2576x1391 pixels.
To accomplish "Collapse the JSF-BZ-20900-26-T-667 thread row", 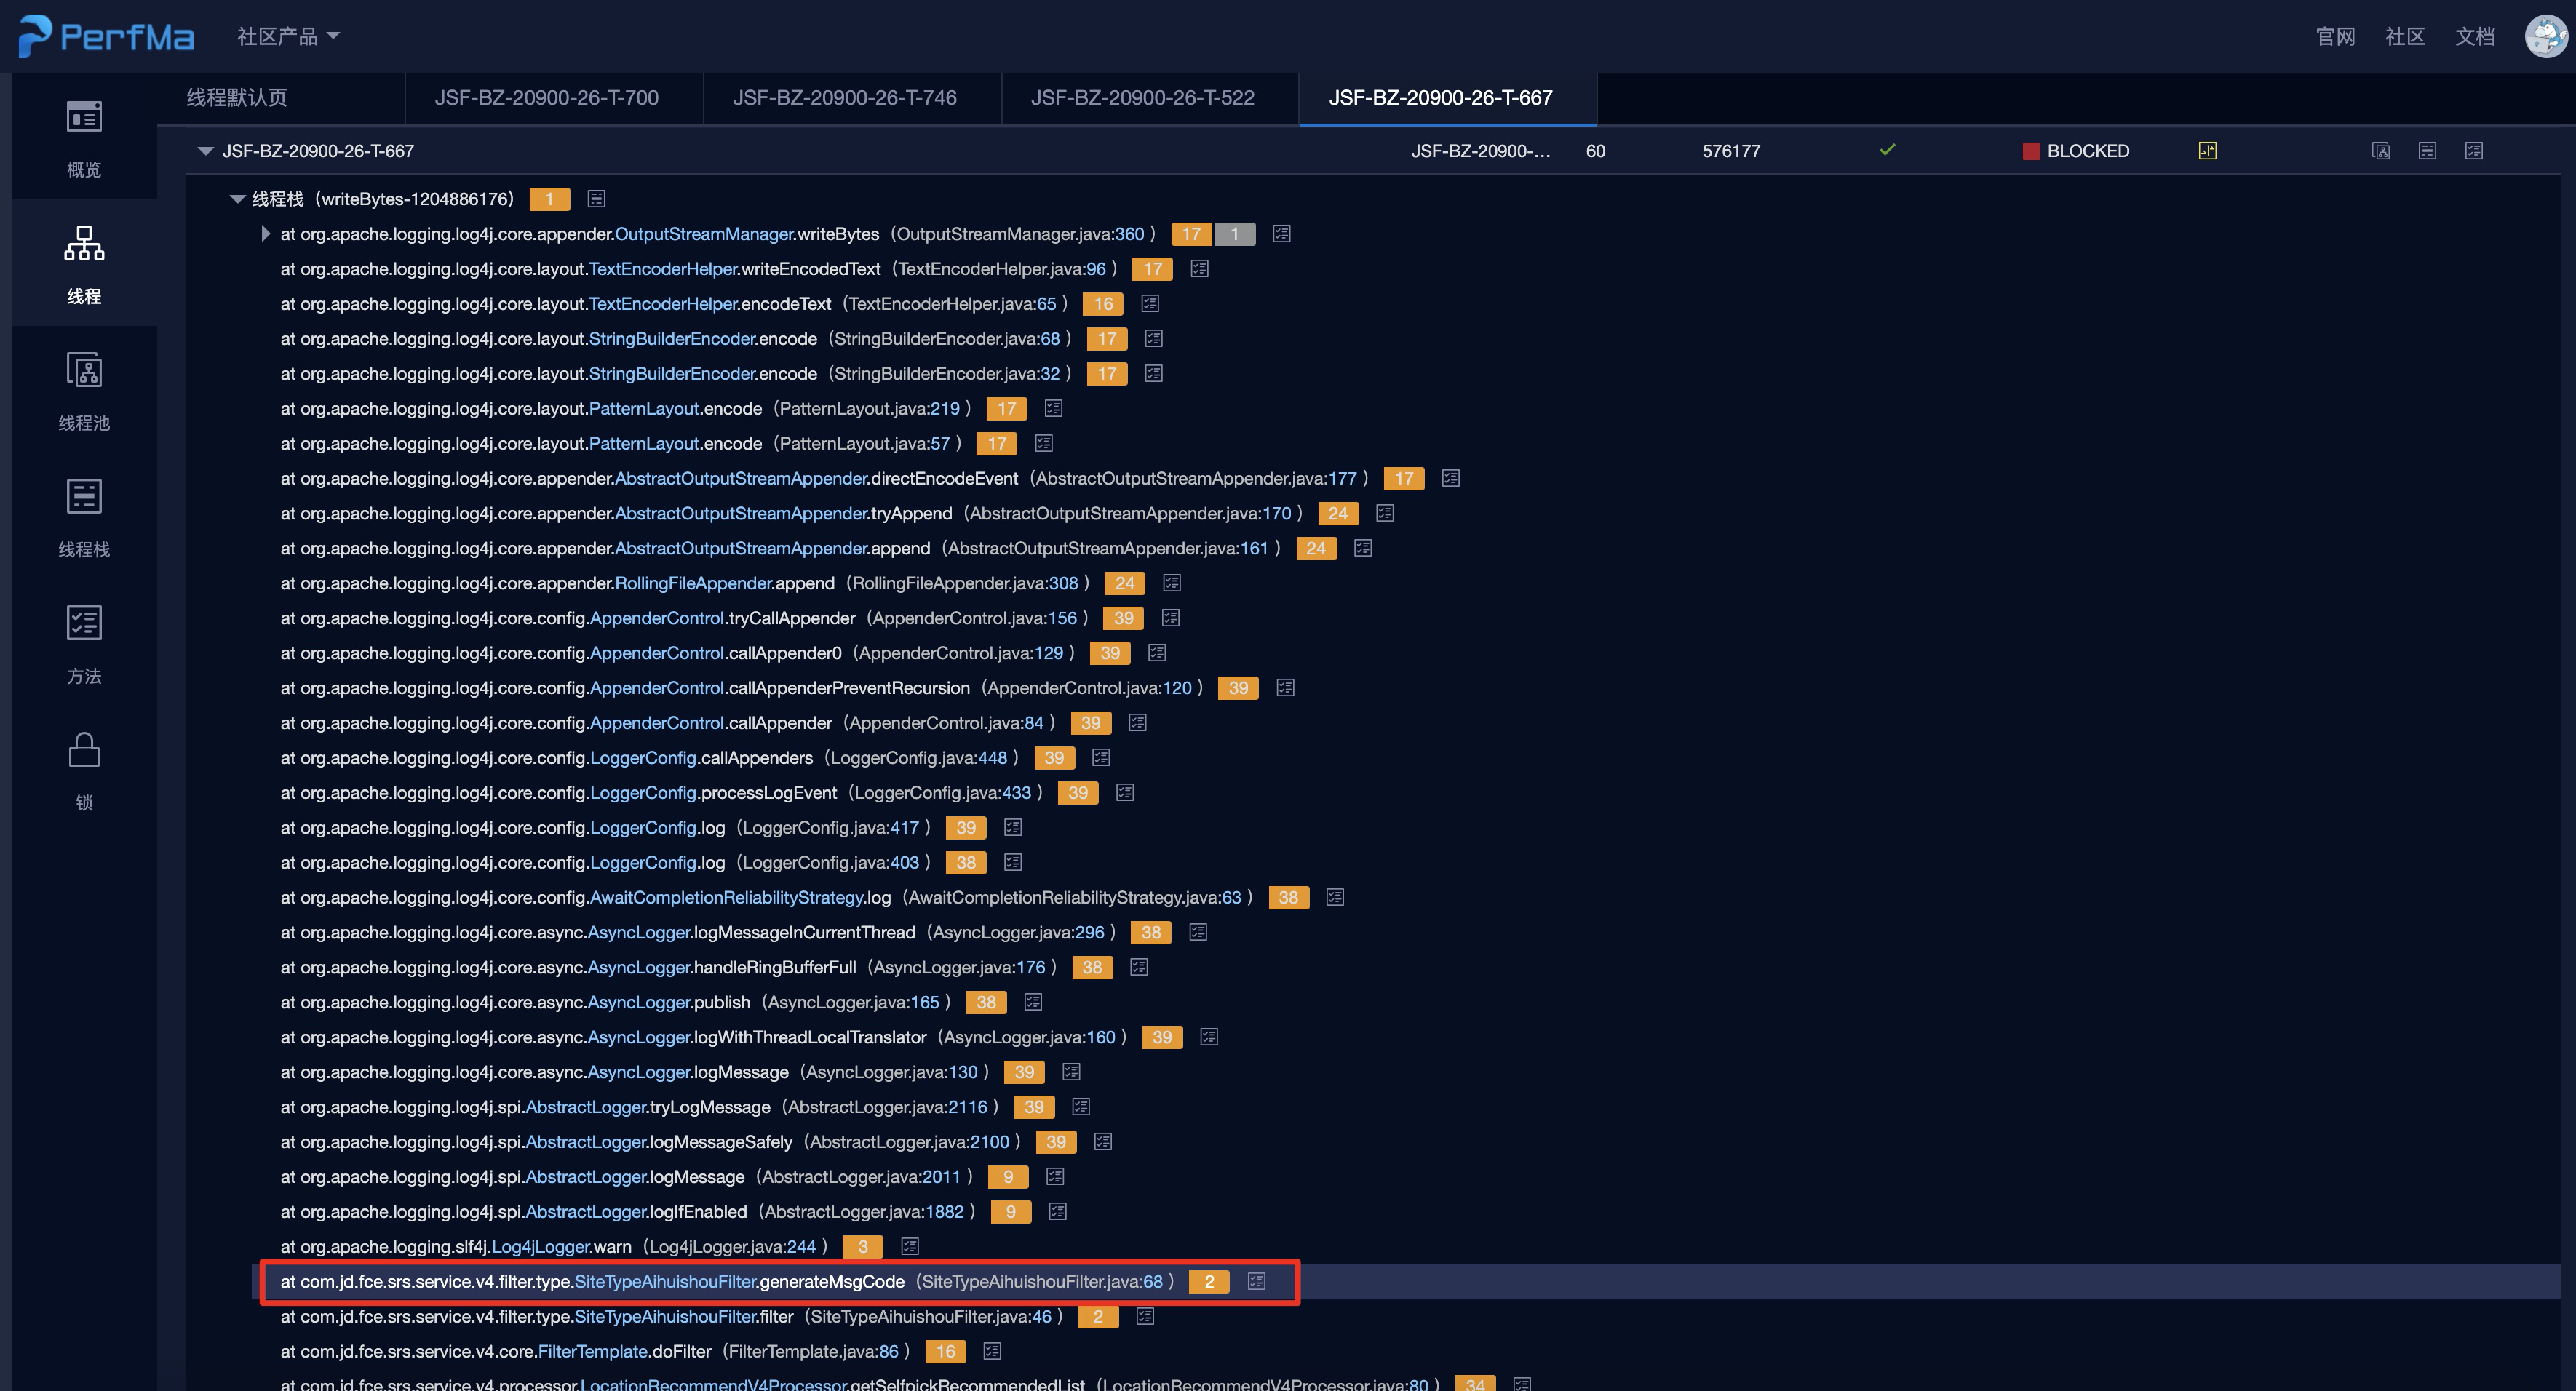I will tap(206, 151).
